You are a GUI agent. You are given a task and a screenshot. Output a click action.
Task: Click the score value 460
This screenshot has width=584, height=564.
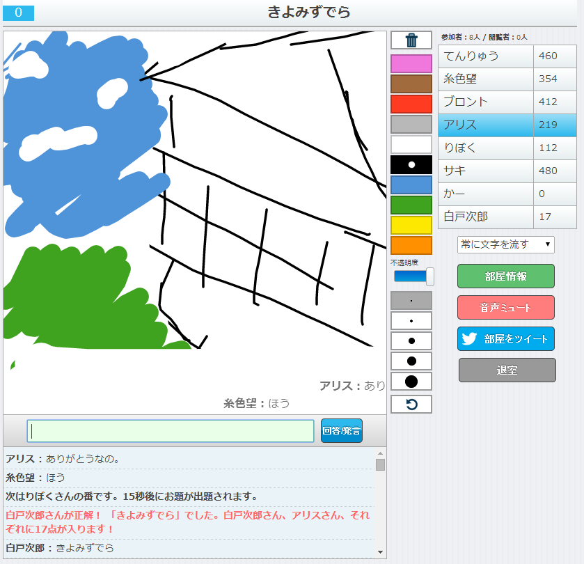pos(548,56)
